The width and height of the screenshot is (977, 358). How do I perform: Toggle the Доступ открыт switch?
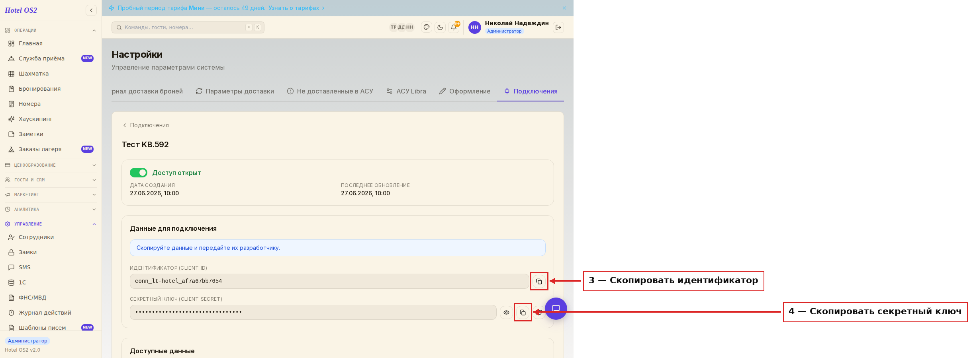point(139,173)
